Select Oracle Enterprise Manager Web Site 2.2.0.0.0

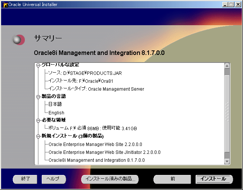[95, 144]
